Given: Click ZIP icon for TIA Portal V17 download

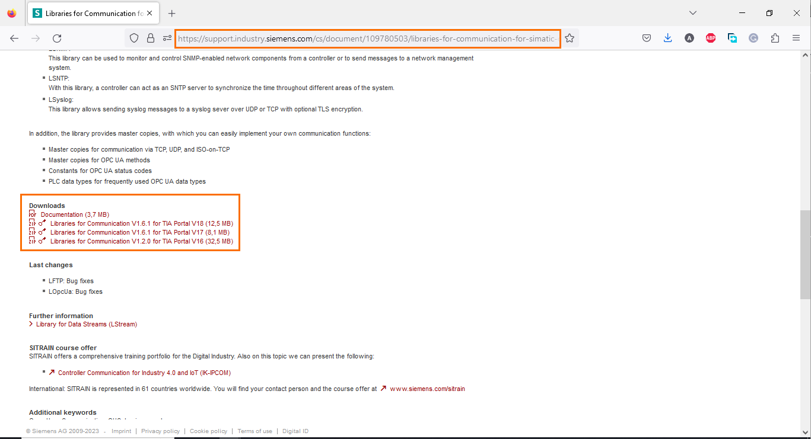Looking at the screenshot, I should pyautogui.click(x=33, y=232).
